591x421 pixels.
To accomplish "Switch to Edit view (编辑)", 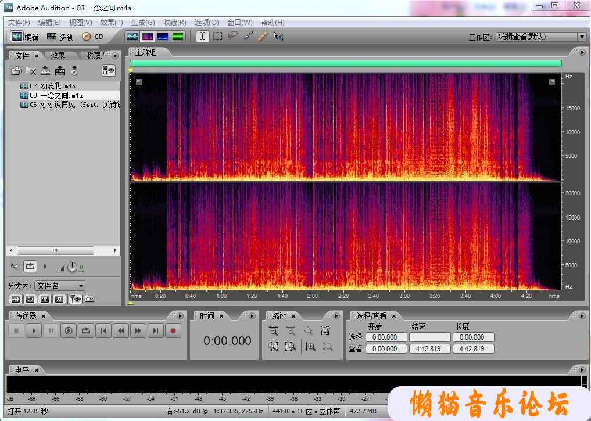I will tap(24, 37).
